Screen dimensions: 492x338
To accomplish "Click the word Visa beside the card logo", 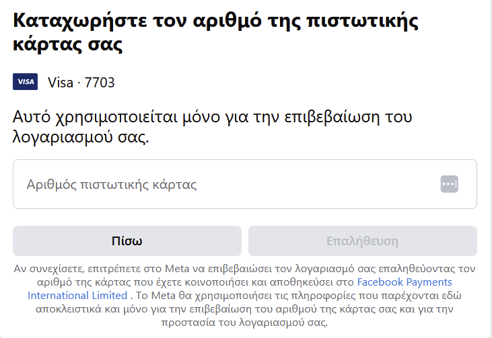I will point(61,83).
